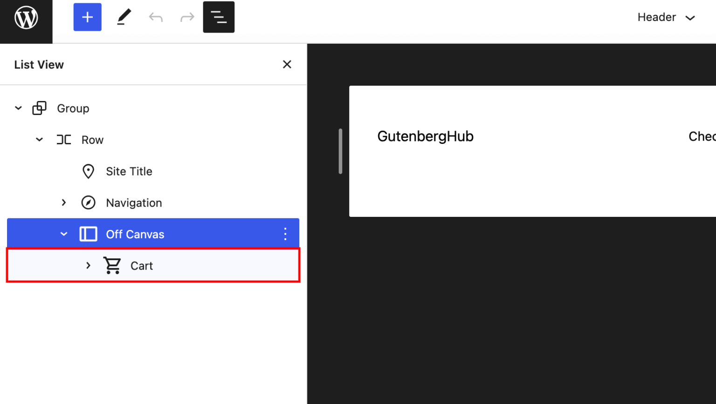Select the Edit (pencil) tool
This screenshot has width=716, height=404.
(x=124, y=17)
